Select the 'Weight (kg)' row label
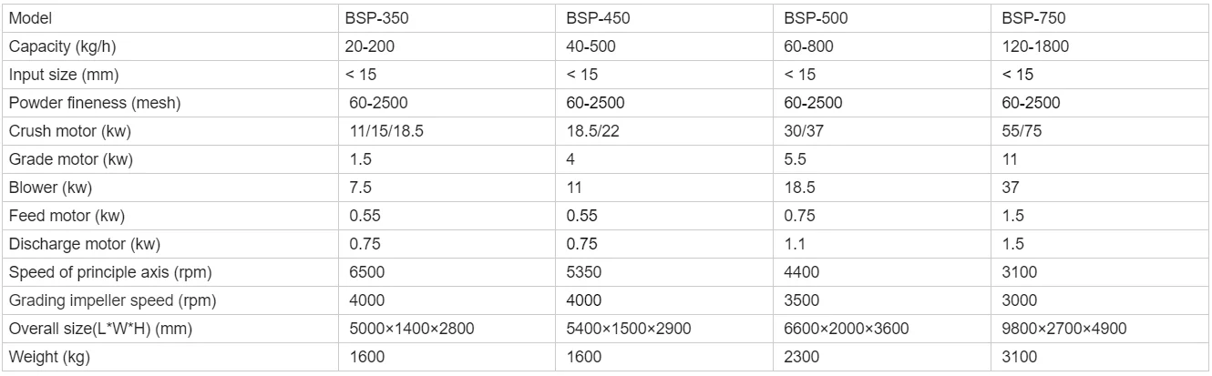The width and height of the screenshot is (1212, 376). [48, 358]
